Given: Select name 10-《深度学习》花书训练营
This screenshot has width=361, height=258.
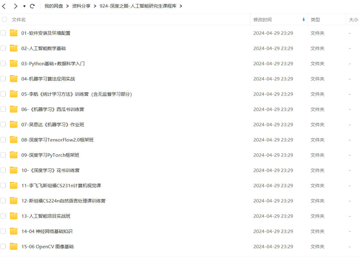Looking at the screenshot, I should [x=50, y=170].
